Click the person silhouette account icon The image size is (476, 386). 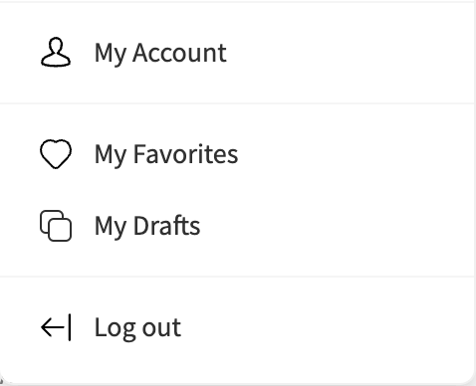(56, 53)
